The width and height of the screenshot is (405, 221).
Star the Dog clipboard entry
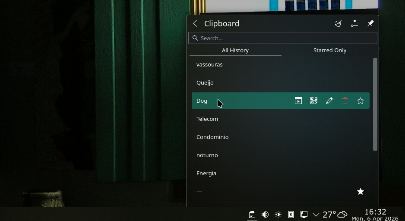tap(361, 101)
